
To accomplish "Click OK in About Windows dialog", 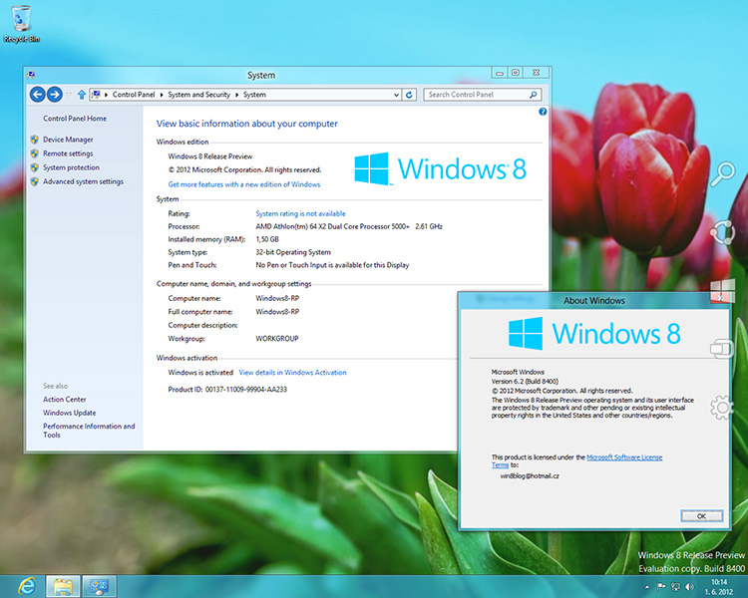I will point(702,516).
